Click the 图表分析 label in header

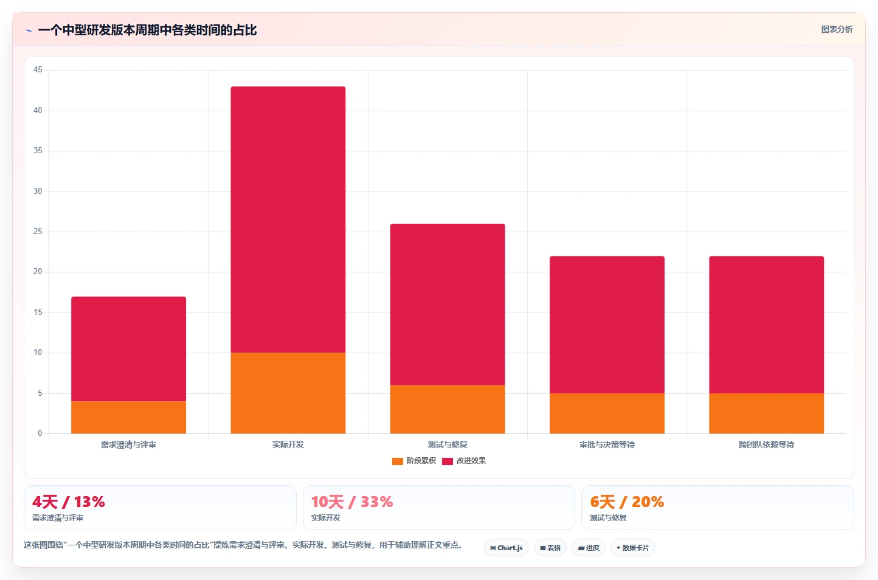tap(837, 29)
